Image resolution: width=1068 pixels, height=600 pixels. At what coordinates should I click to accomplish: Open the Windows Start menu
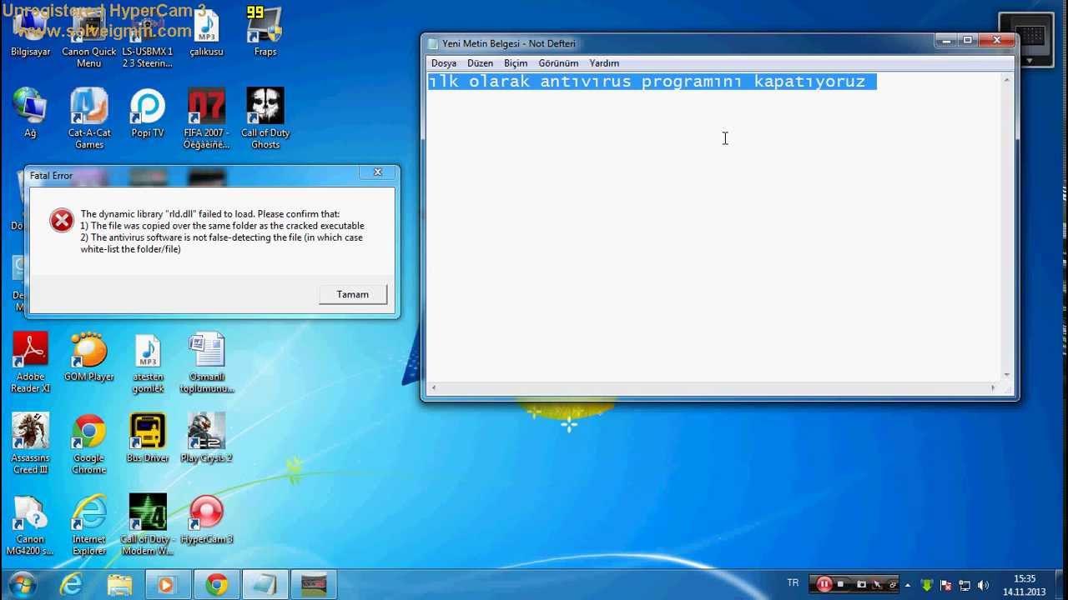pyautogui.click(x=23, y=584)
